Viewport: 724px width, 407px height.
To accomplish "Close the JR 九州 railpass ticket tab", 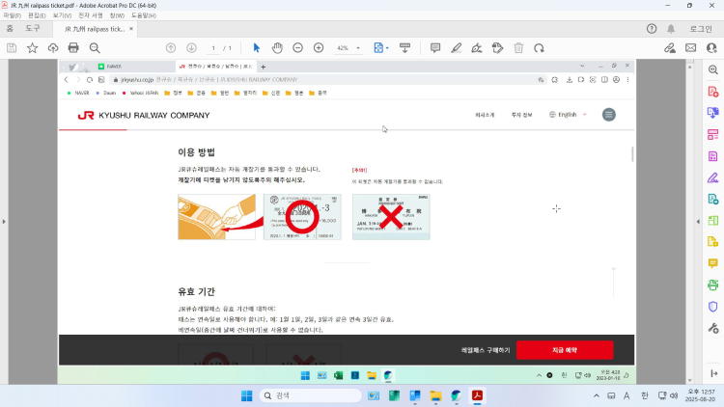I will click(131, 29).
